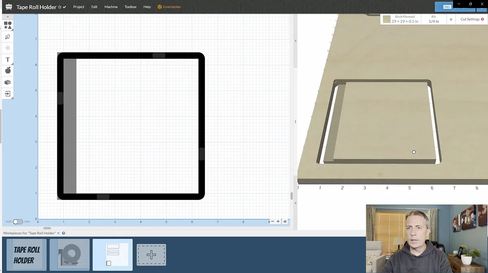
Task: Open the material dimensions 29 × 29 × 0.5 in
Action: click(405, 21)
